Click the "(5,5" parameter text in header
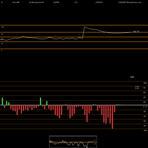This screenshot has width=148, height=148. [x=76, y=2]
